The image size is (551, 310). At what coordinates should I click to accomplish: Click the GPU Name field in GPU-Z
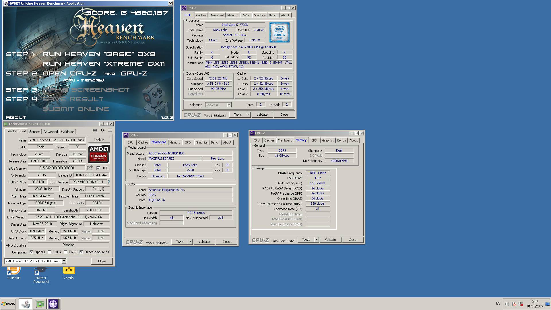(x=57, y=140)
